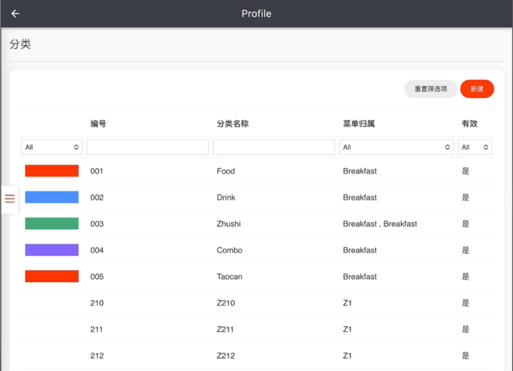Viewport: 513px width, 371px height.
Task: Select the green swatch for Zhushi
Action: (52, 223)
